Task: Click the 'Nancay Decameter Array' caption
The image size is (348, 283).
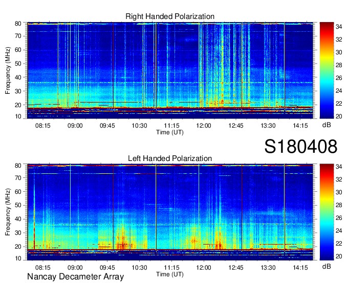Action: pyautogui.click(x=75, y=277)
